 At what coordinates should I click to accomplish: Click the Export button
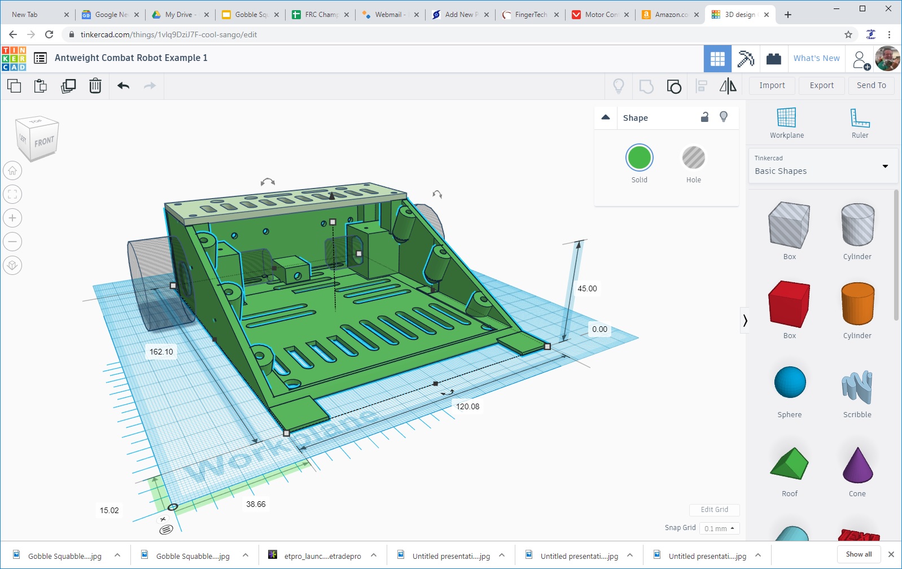click(821, 85)
